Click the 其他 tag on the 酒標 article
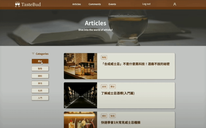The width and height of the screenshot is (206, 128). tap(104, 87)
